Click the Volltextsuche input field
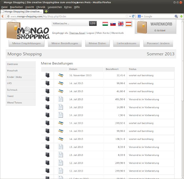The width and height of the screenshot is (184, 179). pos(70,23)
